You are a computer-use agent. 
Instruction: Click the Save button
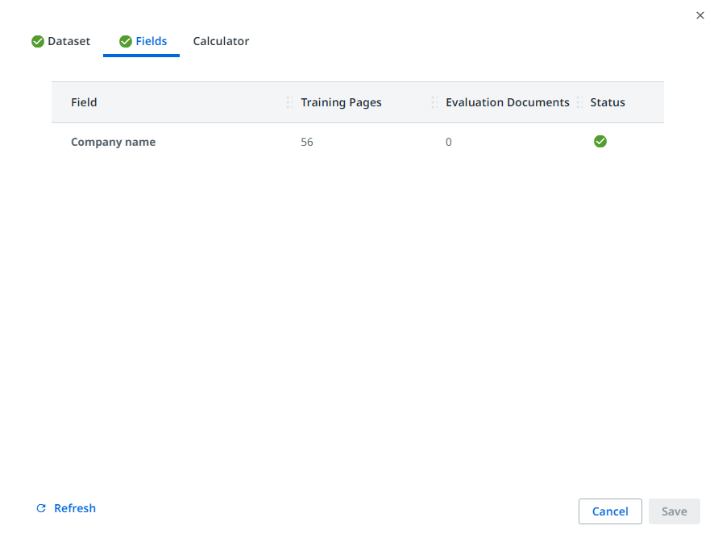(674, 511)
